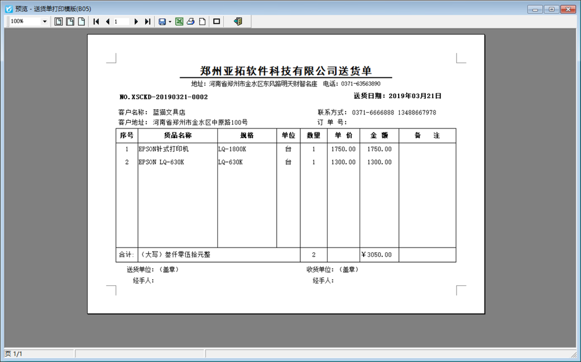The width and height of the screenshot is (581, 362).
Task: Go to the next page
Action: tap(136, 21)
